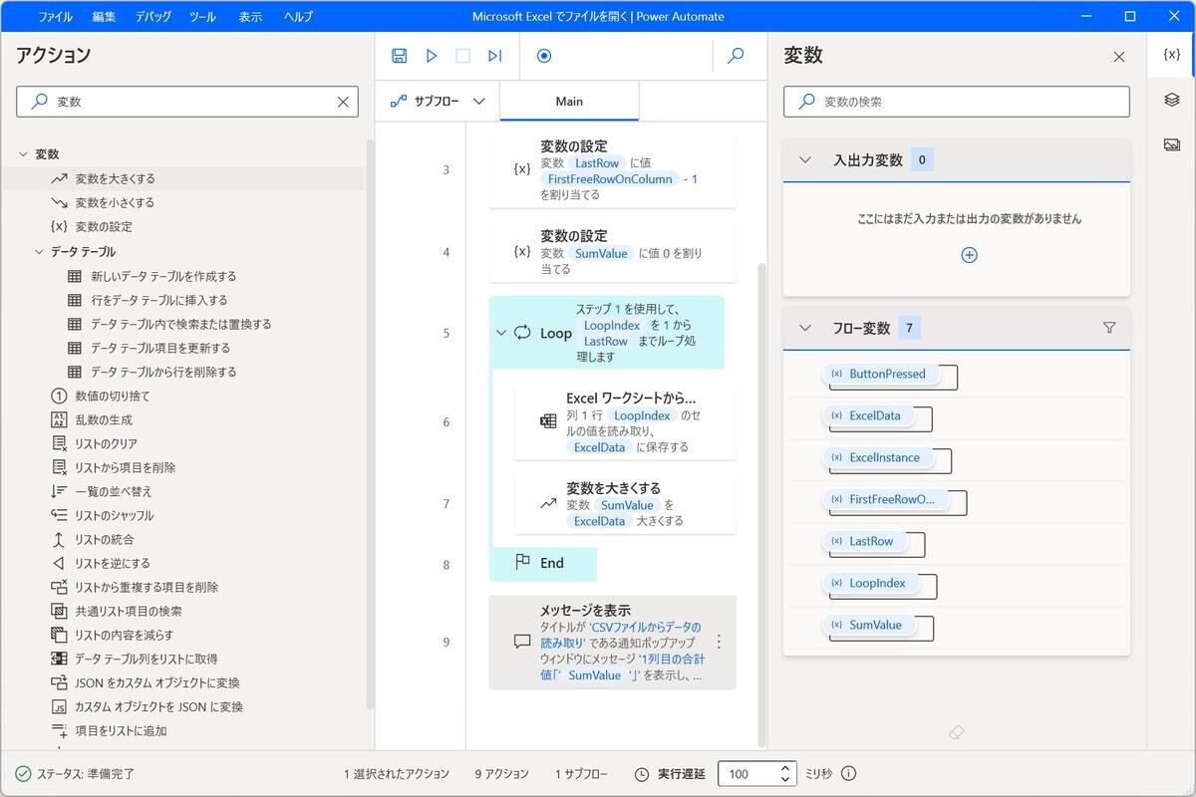Open the ヘルプ menu
Image resolution: width=1196 pixels, height=797 pixels.
tap(298, 17)
